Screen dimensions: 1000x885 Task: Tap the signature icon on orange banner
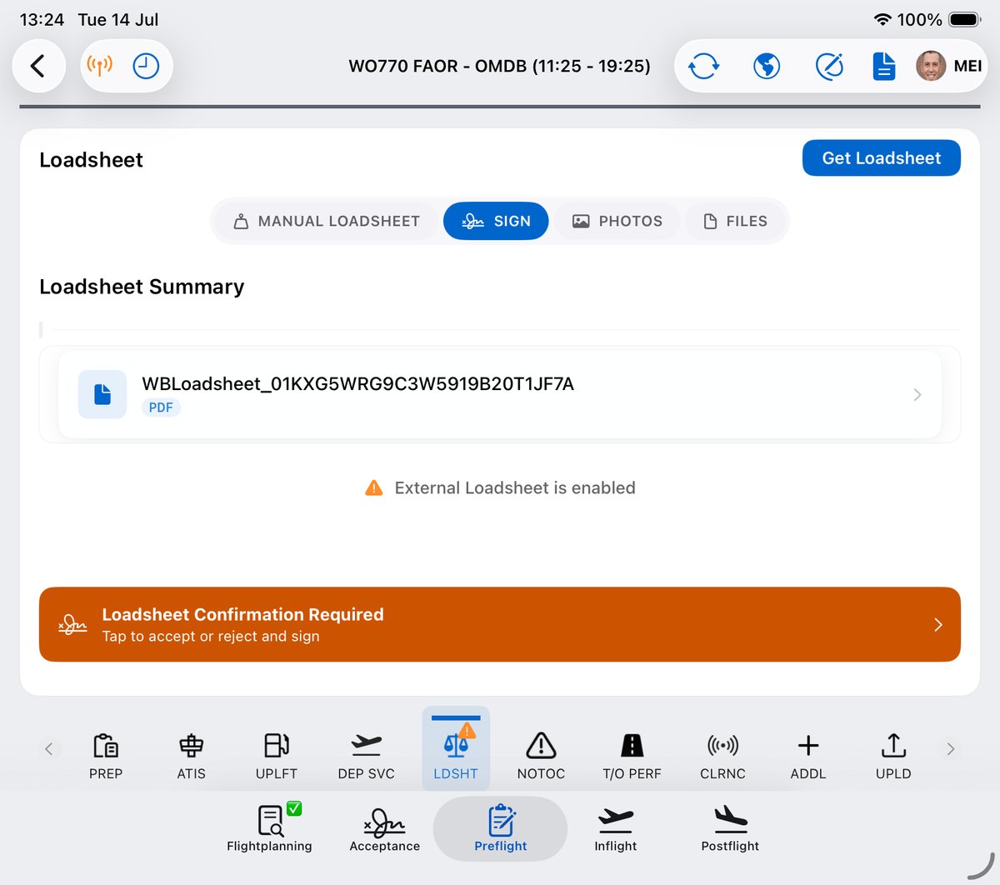pyautogui.click(x=72, y=624)
